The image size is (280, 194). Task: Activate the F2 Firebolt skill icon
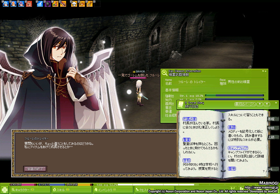(14, 4)
